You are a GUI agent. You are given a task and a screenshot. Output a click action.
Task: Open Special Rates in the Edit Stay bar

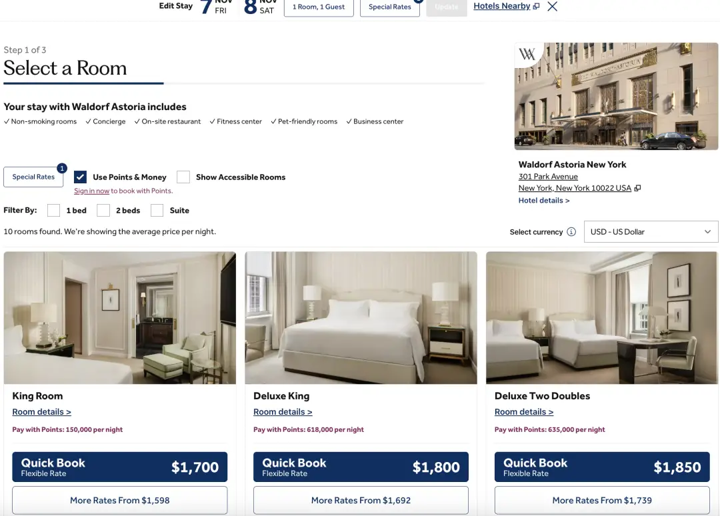coord(390,7)
